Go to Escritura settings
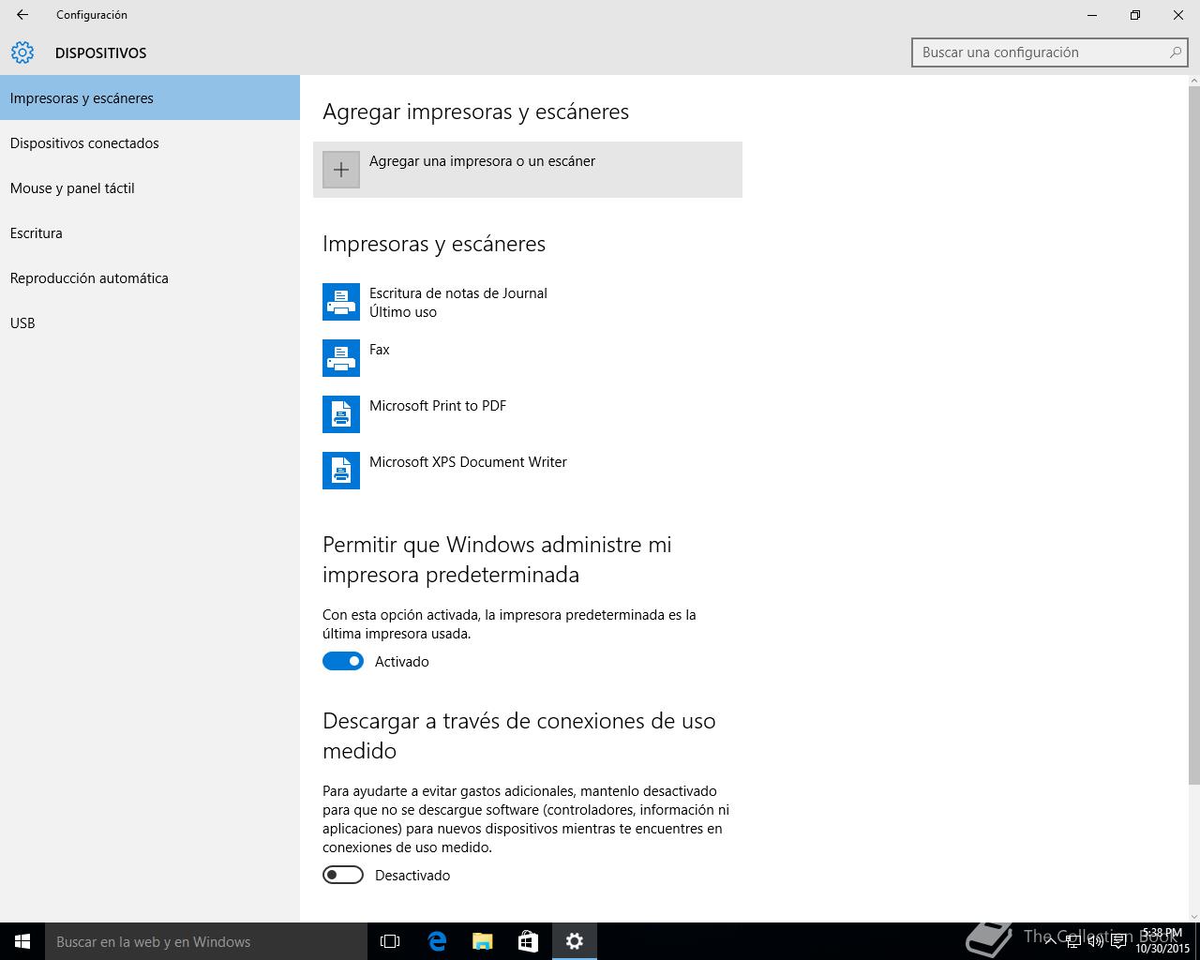Screen dimensions: 1200x960 [150, 232]
